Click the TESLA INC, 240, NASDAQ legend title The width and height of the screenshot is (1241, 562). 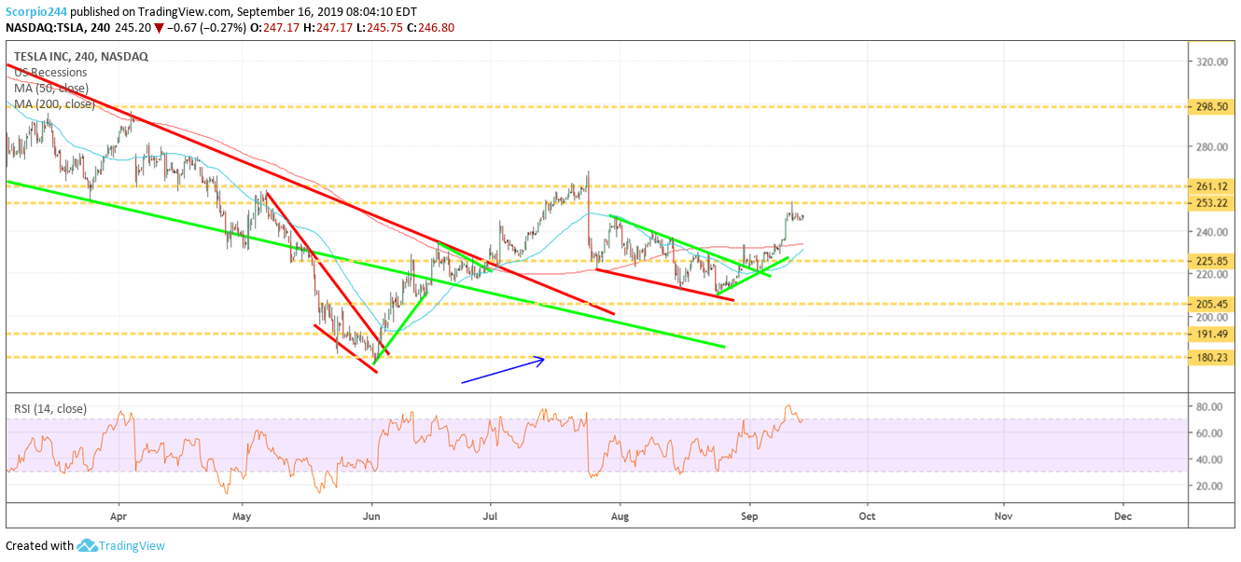(81, 57)
